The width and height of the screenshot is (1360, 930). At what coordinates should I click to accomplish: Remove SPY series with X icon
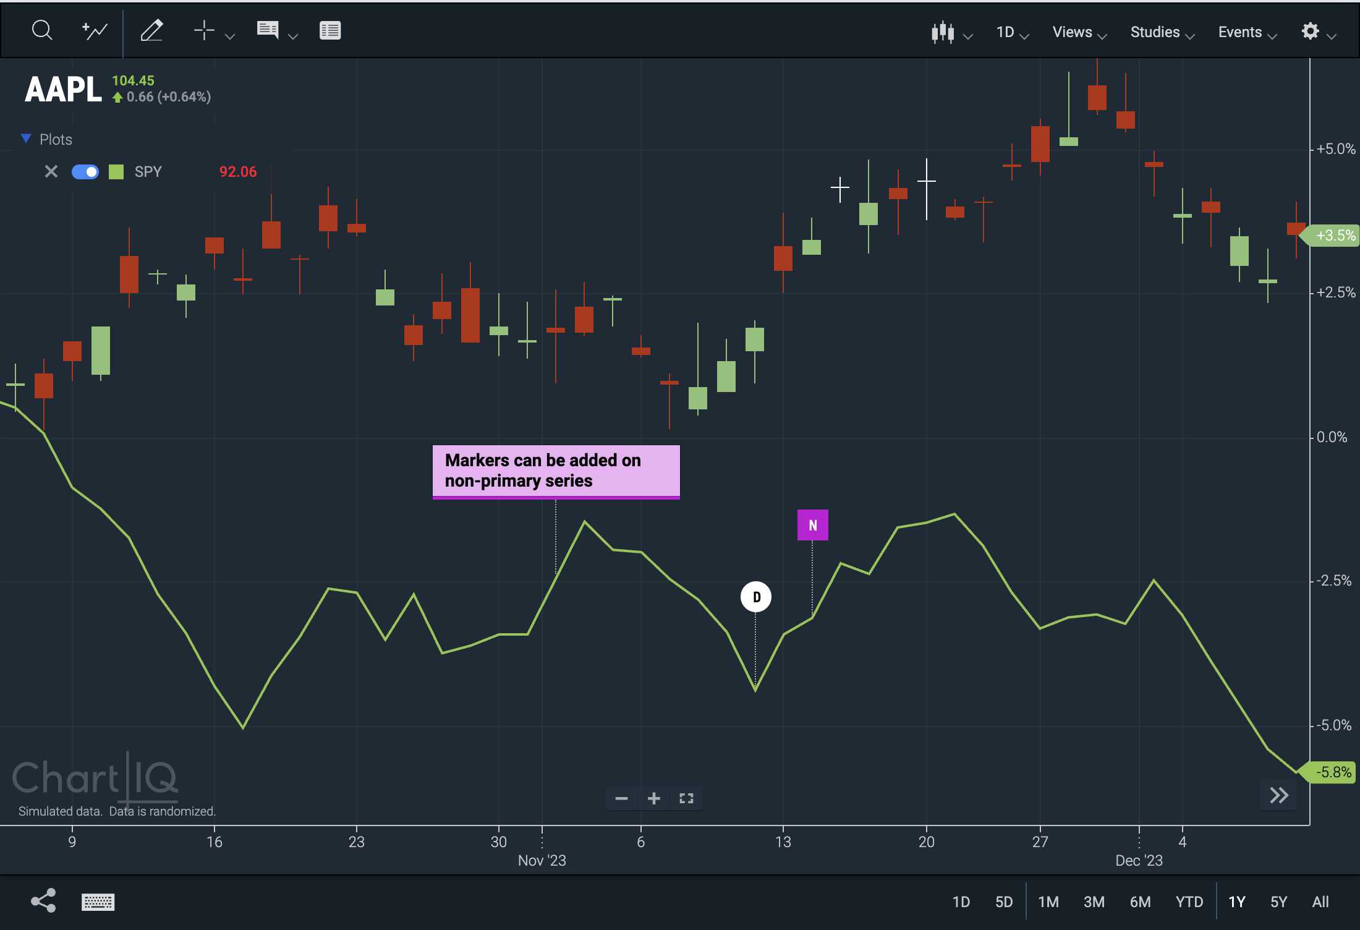[51, 171]
